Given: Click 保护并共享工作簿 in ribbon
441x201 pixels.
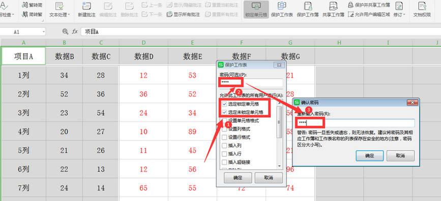Looking at the screenshot, I should [x=369, y=5].
